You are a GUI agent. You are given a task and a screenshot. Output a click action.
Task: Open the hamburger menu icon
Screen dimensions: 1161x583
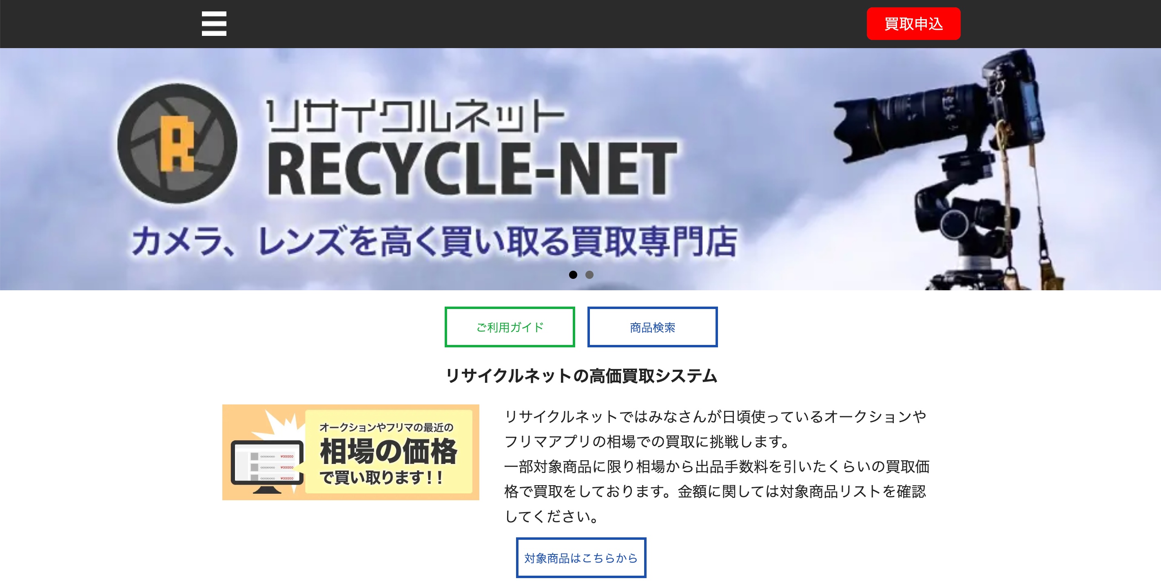(x=214, y=24)
